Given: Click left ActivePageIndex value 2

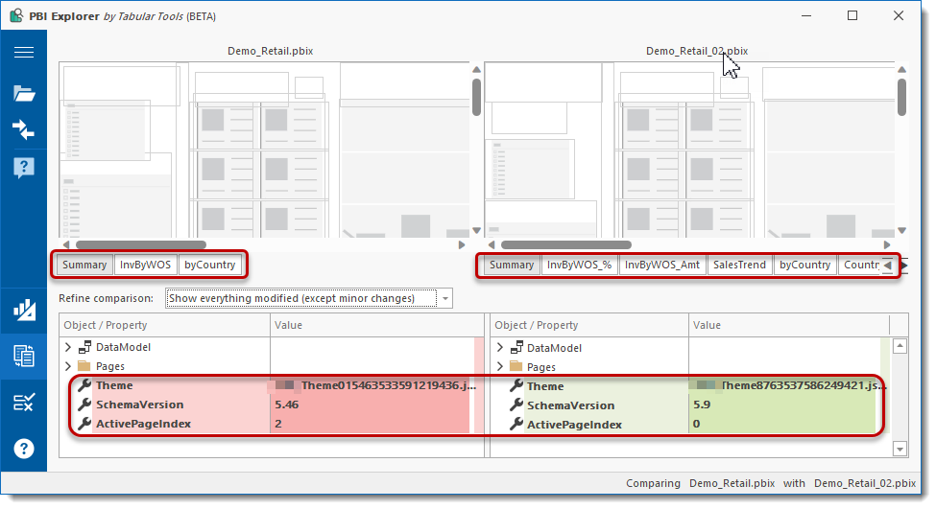Looking at the screenshot, I should click(278, 423).
